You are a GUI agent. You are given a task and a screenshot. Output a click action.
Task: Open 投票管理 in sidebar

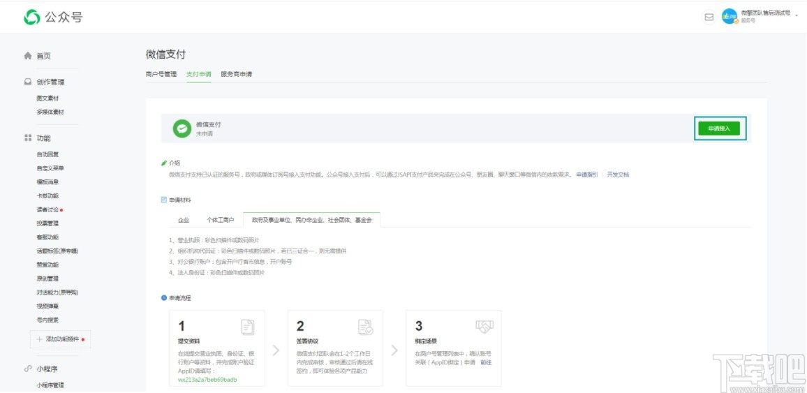[47, 223]
